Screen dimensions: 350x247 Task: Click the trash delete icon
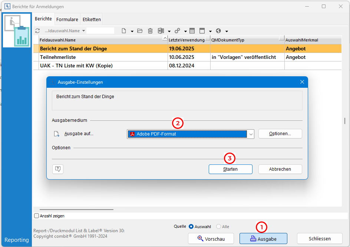pyautogui.click(x=150, y=31)
